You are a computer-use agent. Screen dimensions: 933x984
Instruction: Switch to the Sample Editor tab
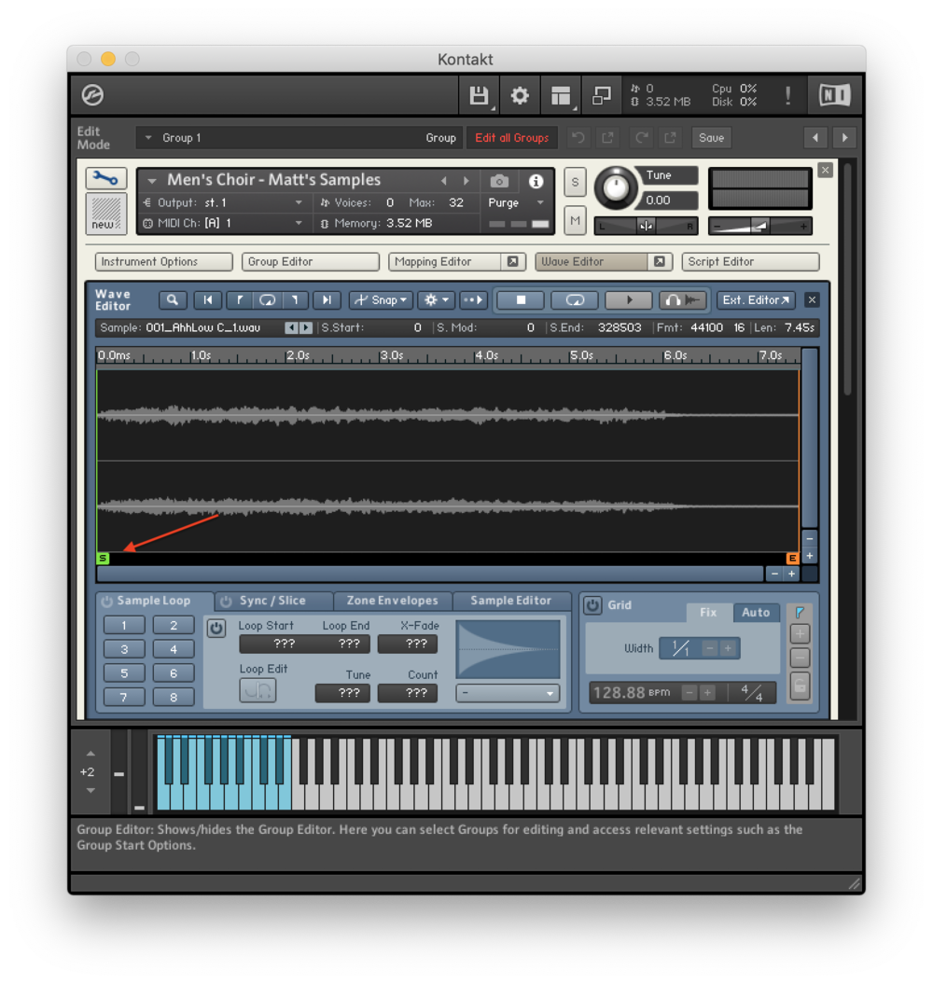[x=511, y=601]
